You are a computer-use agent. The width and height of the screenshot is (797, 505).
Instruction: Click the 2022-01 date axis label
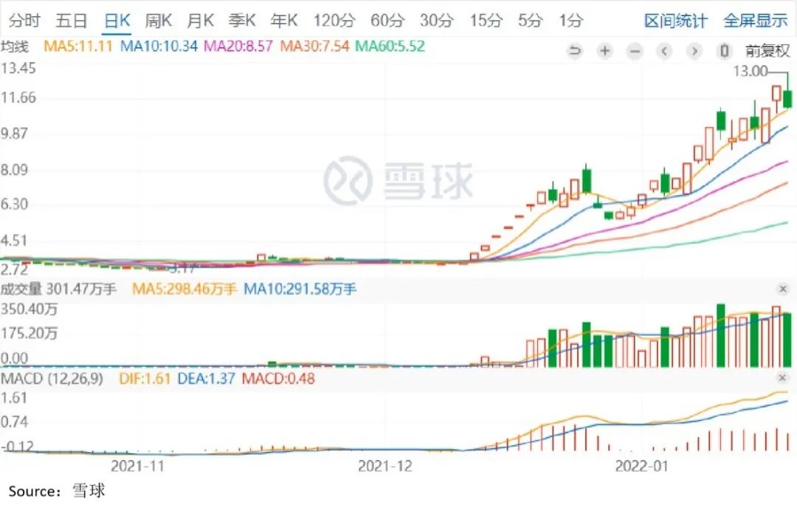pyautogui.click(x=641, y=466)
